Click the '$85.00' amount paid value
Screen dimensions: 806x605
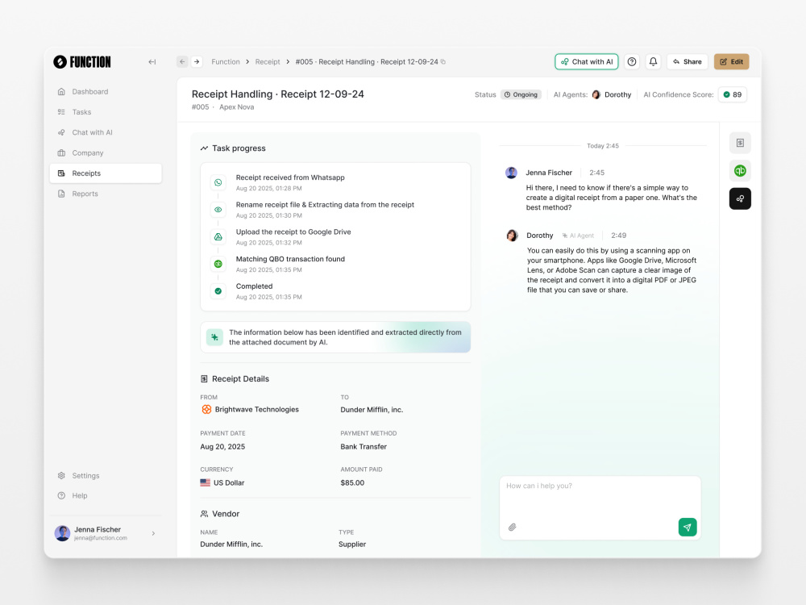click(352, 482)
